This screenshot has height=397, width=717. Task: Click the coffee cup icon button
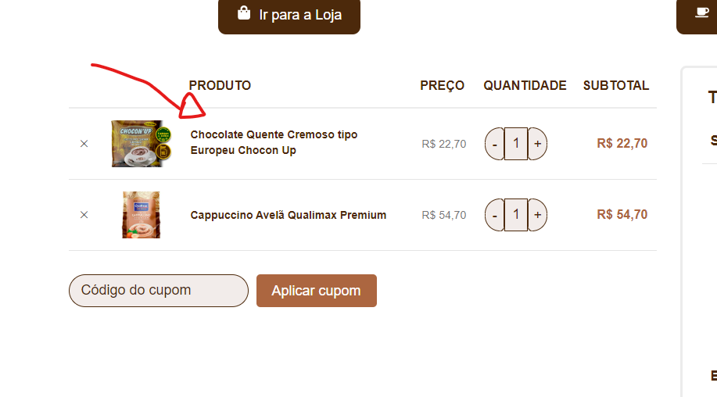(x=701, y=13)
